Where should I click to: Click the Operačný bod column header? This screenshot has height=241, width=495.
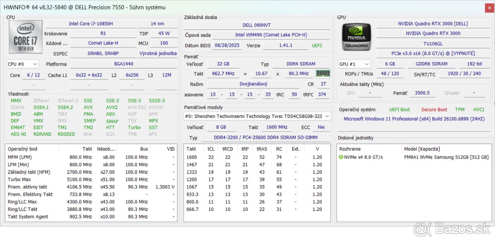click(x=23, y=149)
